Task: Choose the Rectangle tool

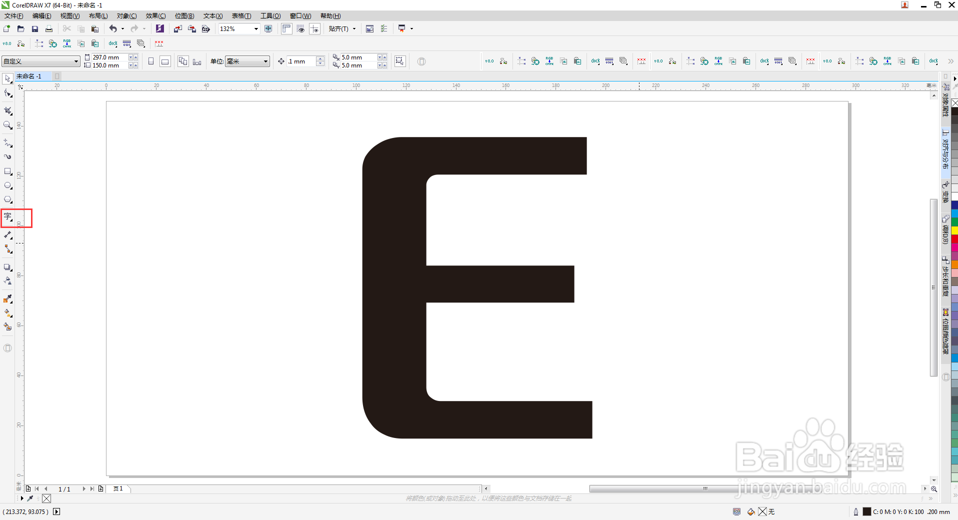Action: coord(8,171)
